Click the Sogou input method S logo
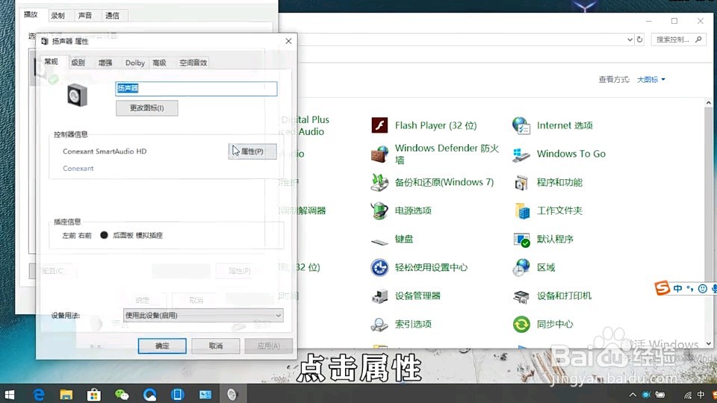Screen dimensions: 717x403 (662, 288)
